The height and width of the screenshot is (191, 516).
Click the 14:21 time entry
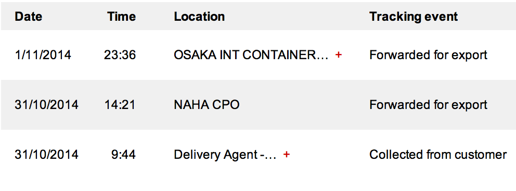coord(120,105)
